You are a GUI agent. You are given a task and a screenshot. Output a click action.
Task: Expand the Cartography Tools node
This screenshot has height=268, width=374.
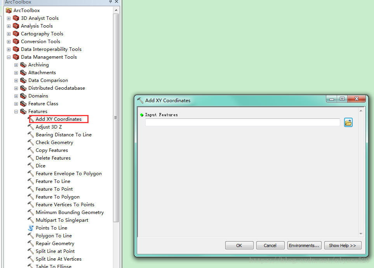click(x=9, y=34)
